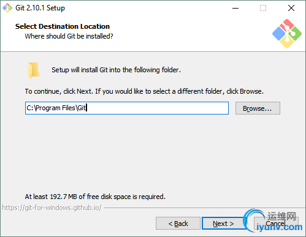Open the git-for-windows.github.io link
This screenshot has width=306, height=237.
(x=52, y=208)
